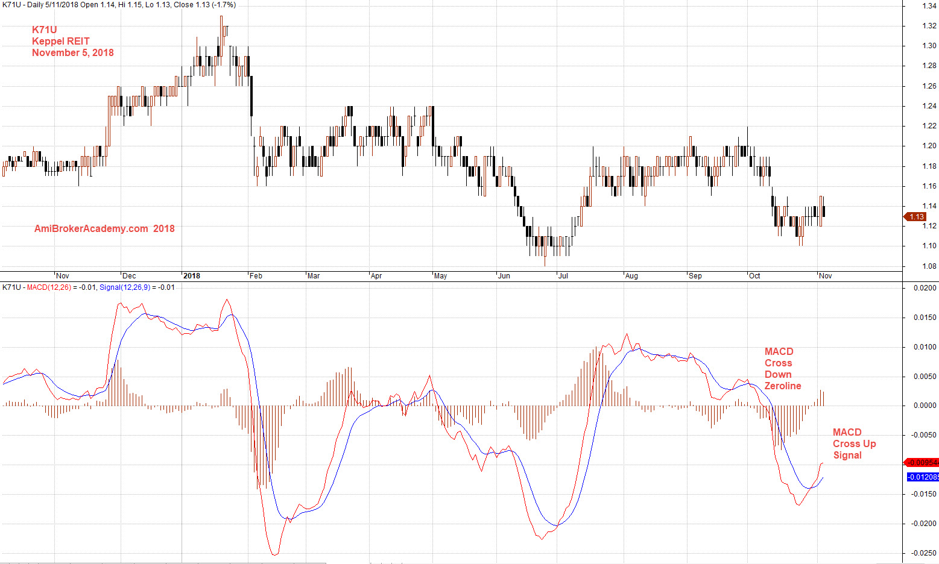Click the blue -0.01208 signal value tag
This screenshot has height=564, width=939.
[923, 477]
